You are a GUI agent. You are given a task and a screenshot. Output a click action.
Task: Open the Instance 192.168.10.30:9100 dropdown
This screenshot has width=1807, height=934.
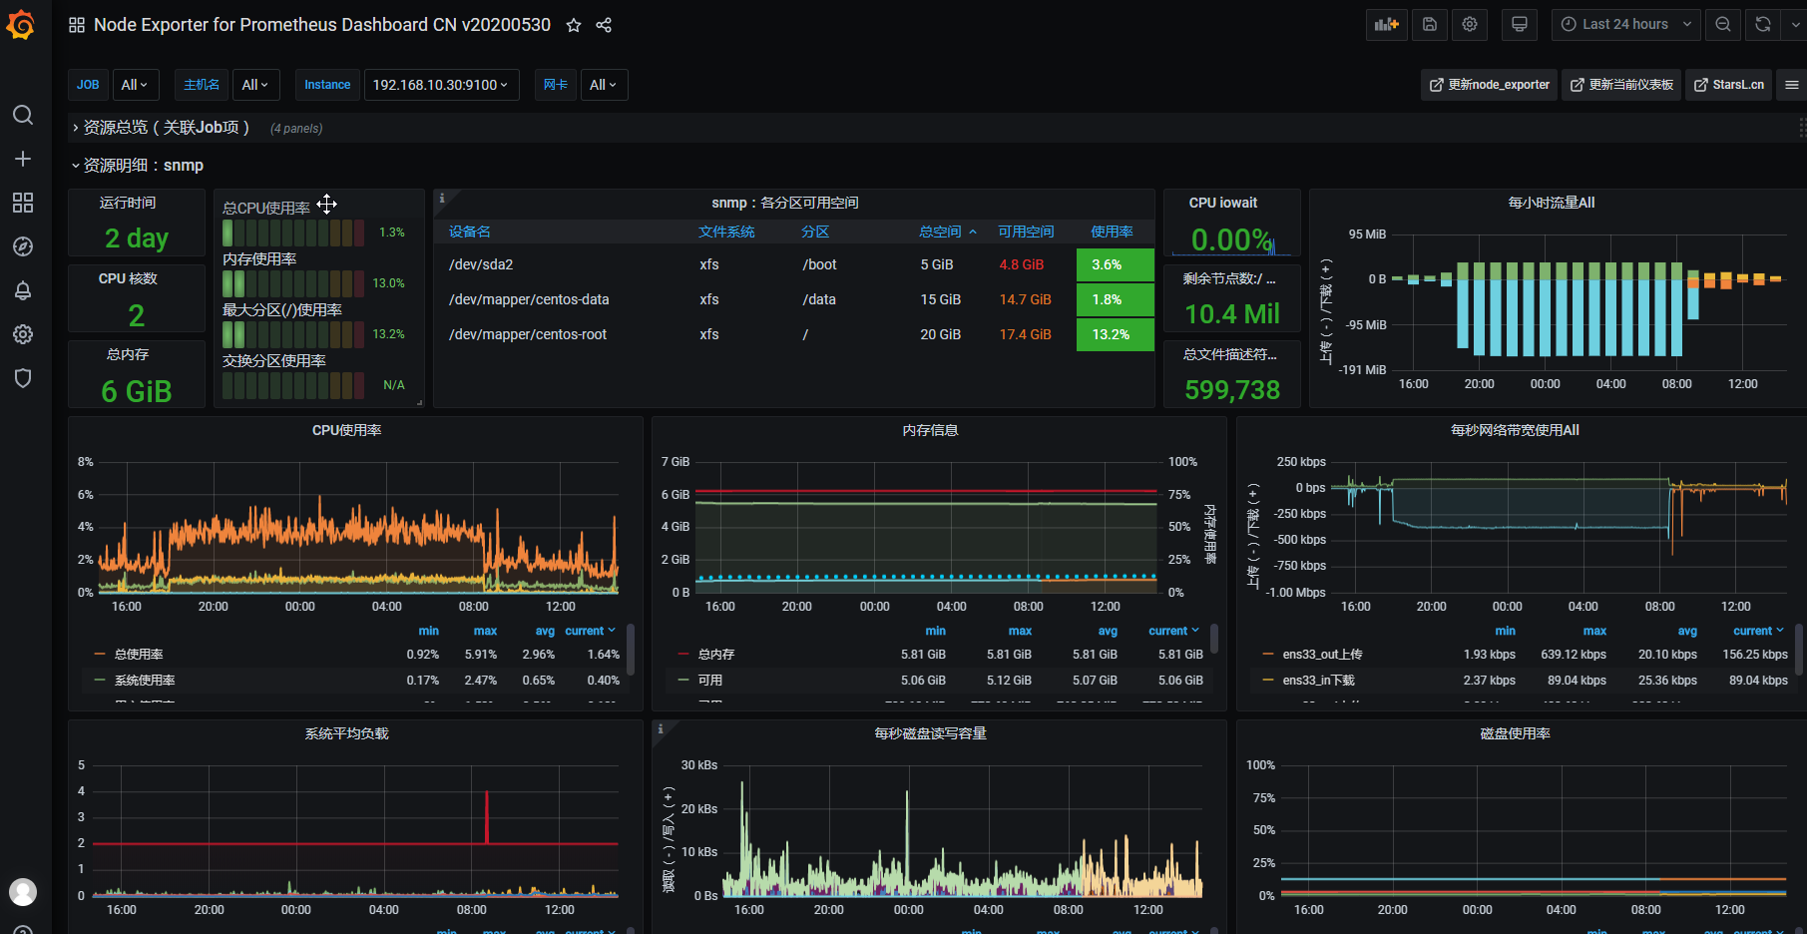tap(440, 85)
